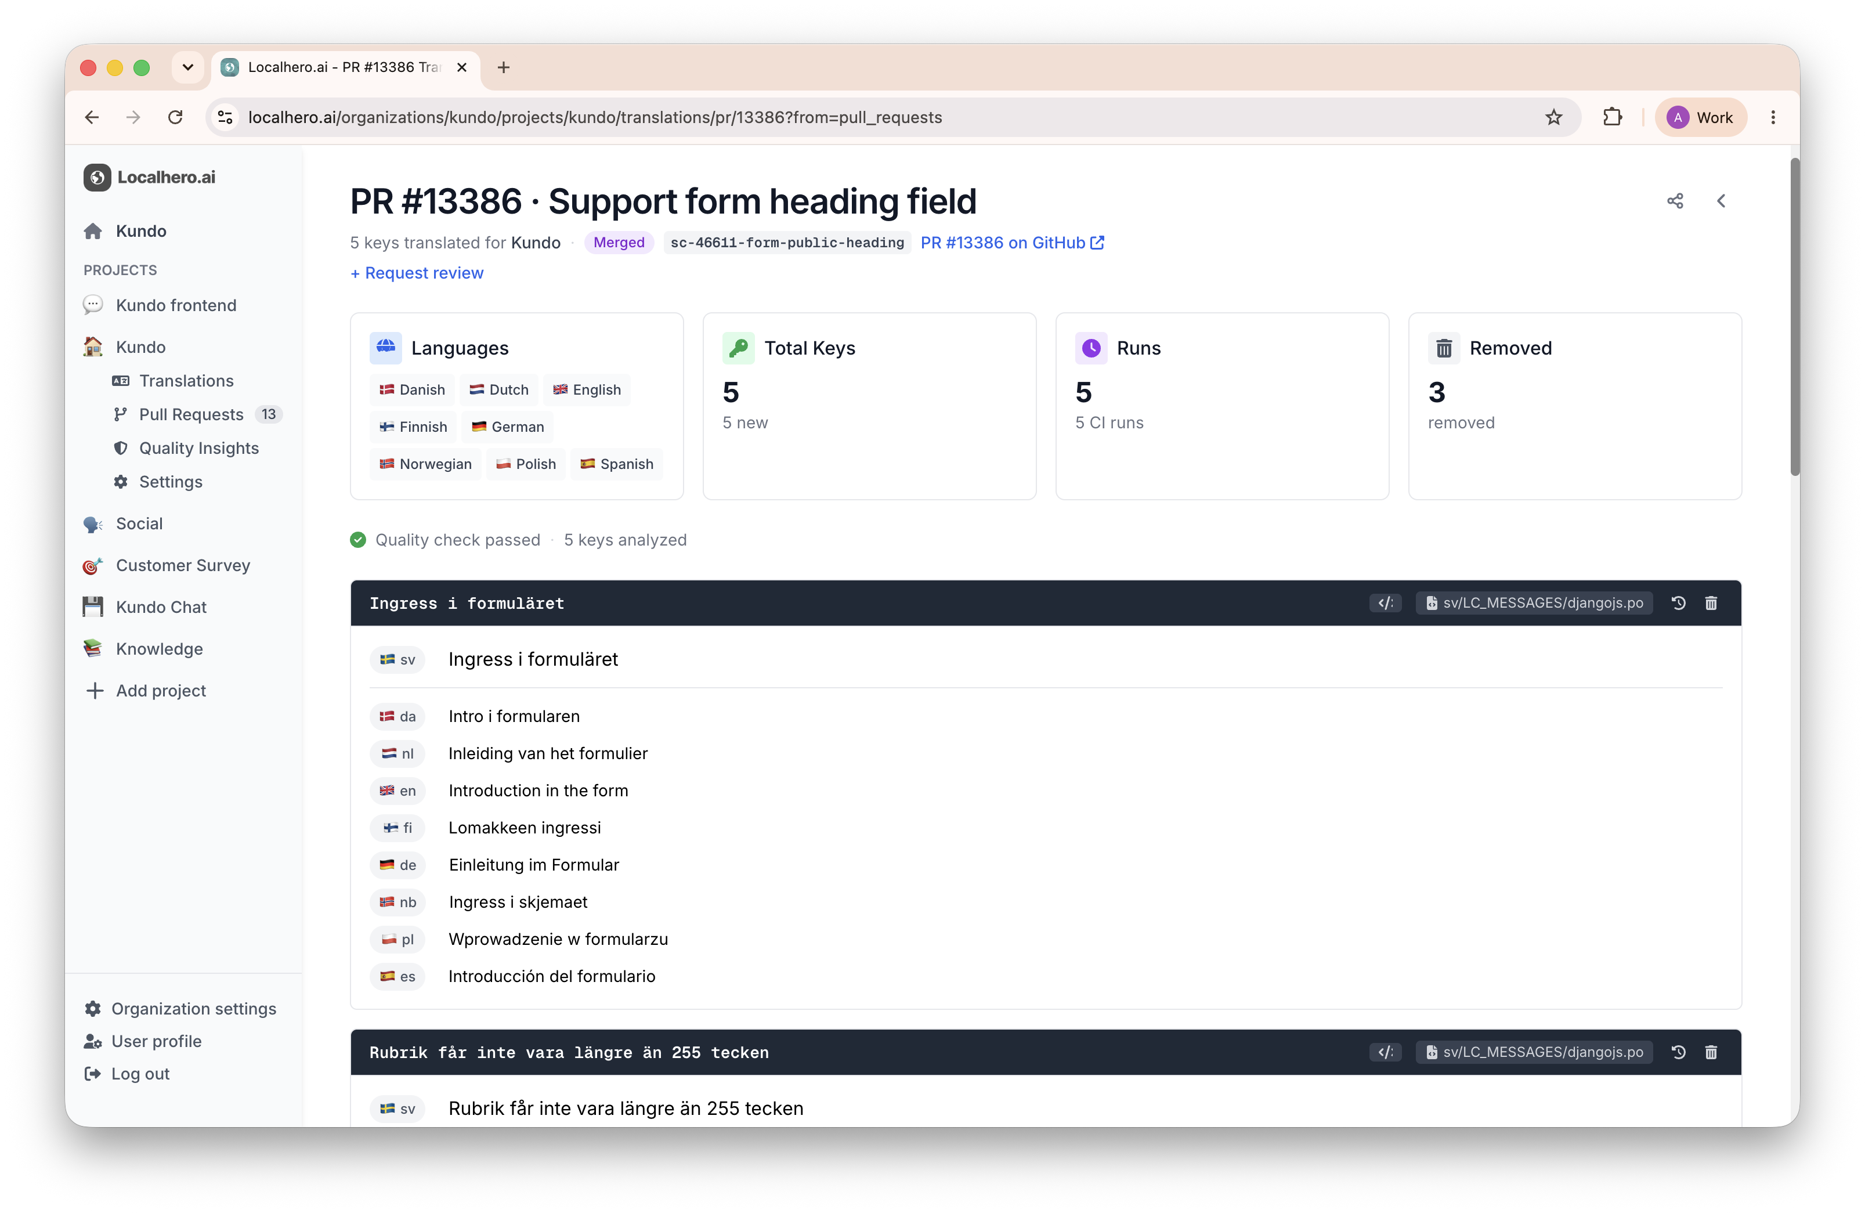The width and height of the screenshot is (1865, 1213).
Task: Click the German language chip
Action: click(508, 427)
